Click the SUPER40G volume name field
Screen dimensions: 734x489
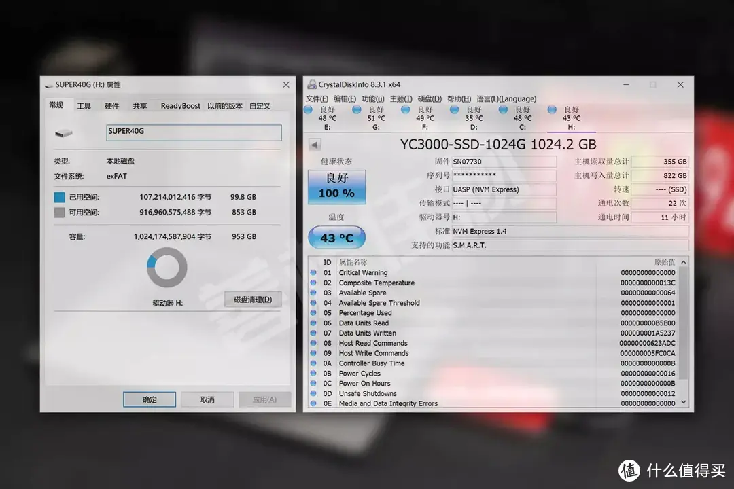pos(194,132)
